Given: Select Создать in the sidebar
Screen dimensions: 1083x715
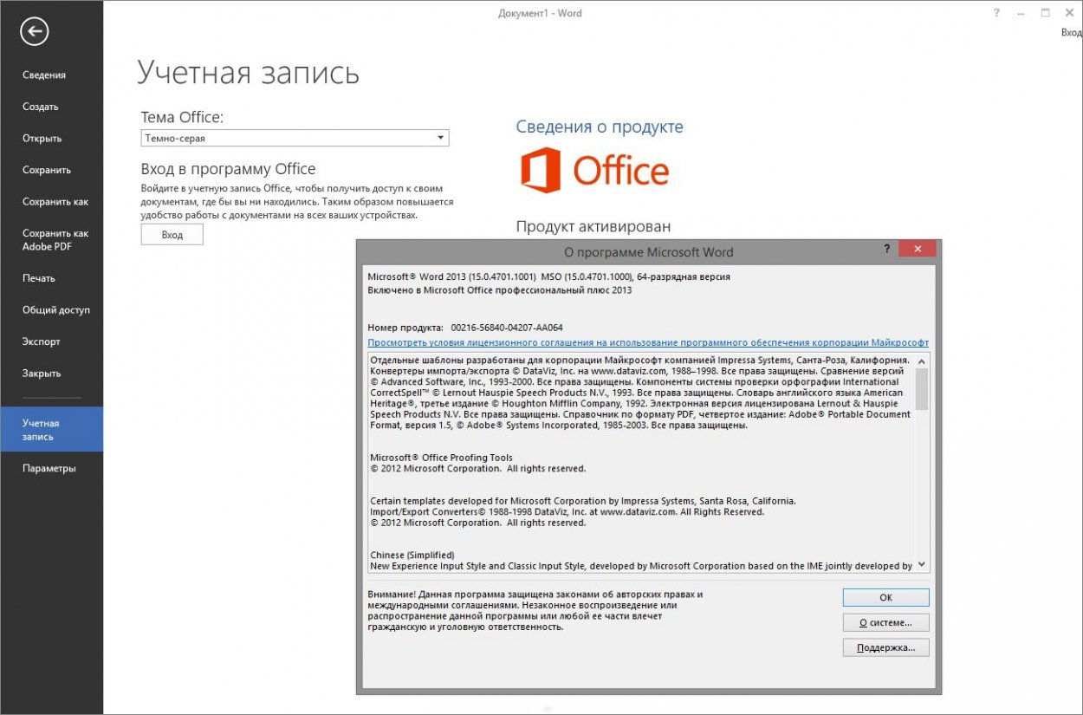Looking at the screenshot, I should pos(41,107).
